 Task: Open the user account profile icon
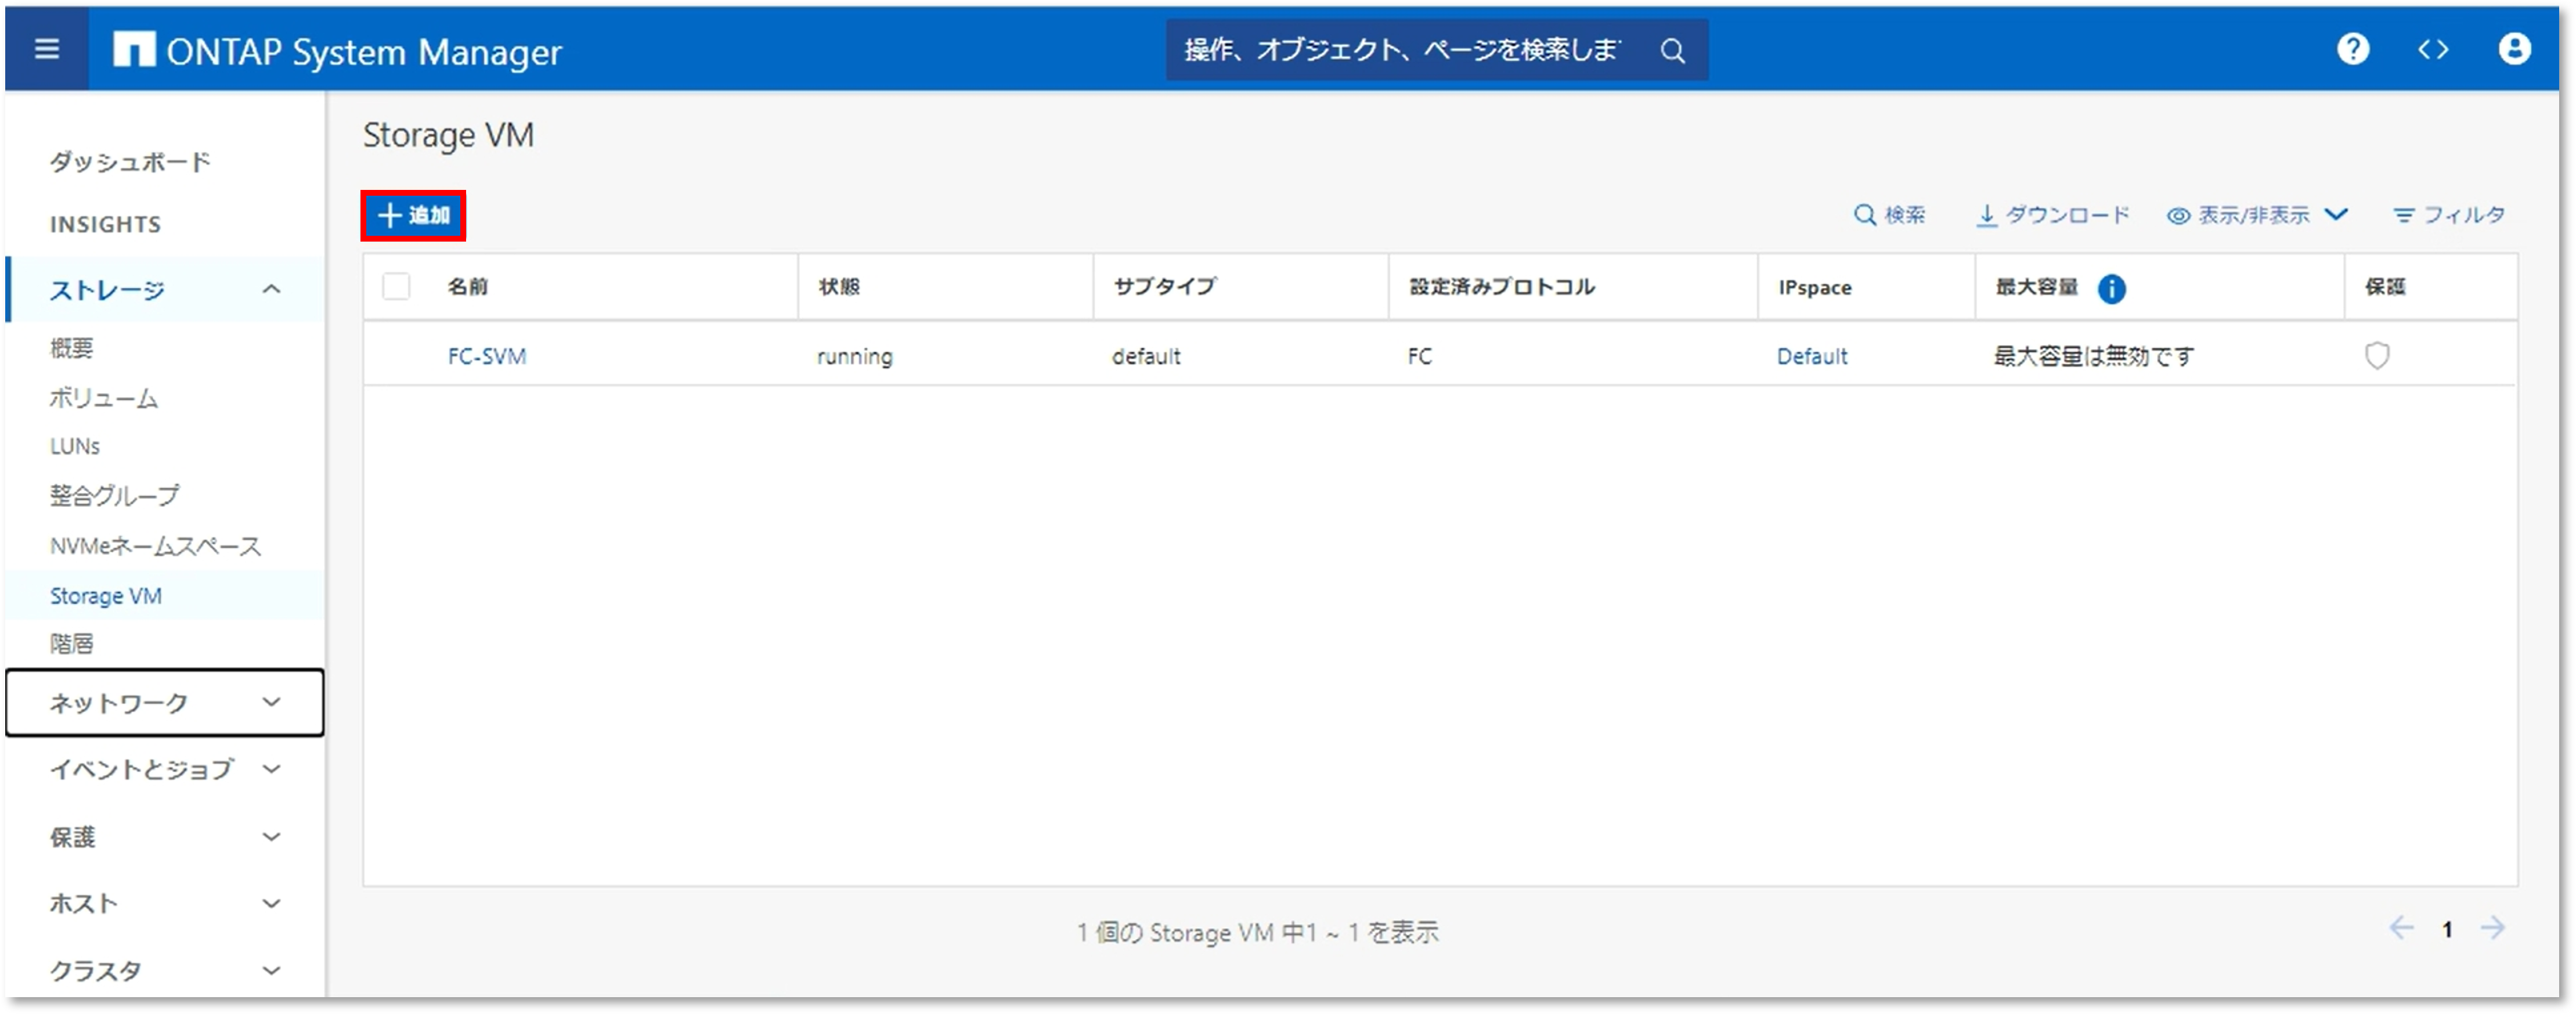pyautogui.click(x=2514, y=49)
